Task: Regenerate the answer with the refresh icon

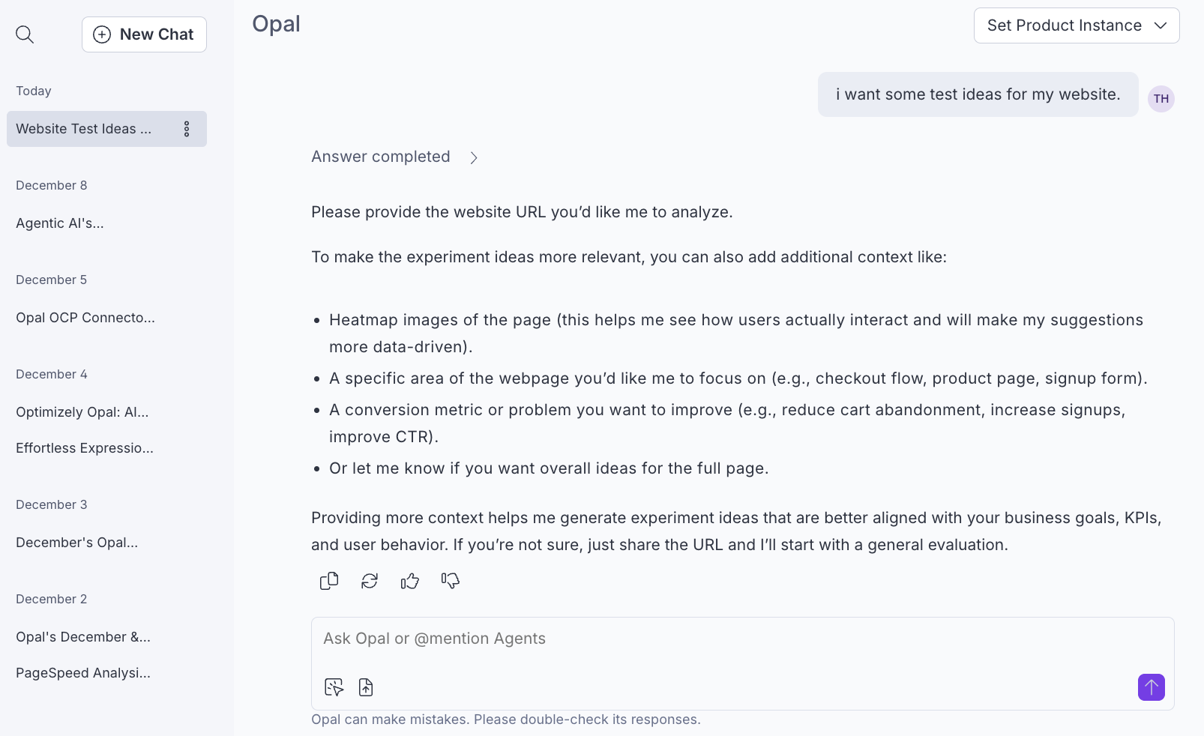Action: coord(369,581)
